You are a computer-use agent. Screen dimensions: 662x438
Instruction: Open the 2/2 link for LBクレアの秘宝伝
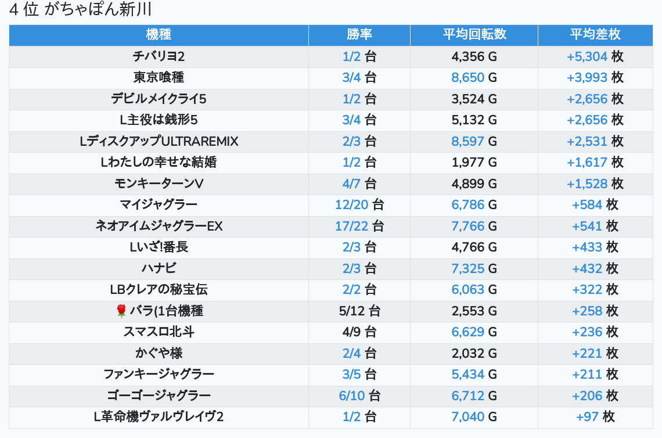[x=351, y=290]
